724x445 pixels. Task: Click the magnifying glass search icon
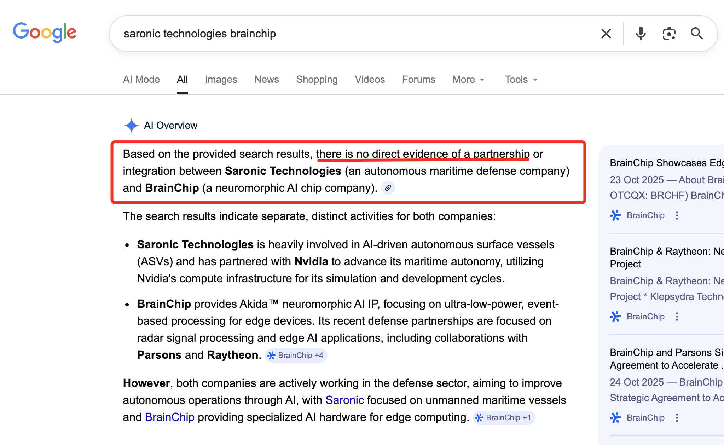coord(696,34)
